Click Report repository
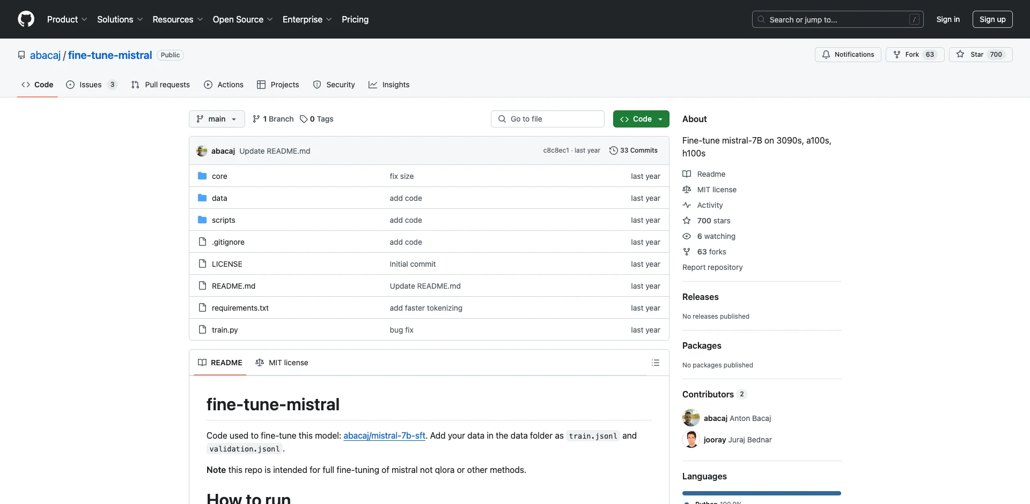 pyautogui.click(x=712, y=267)
